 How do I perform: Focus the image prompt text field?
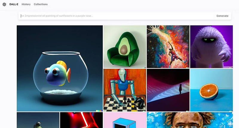pyautogui.click(x=116, y=16)
